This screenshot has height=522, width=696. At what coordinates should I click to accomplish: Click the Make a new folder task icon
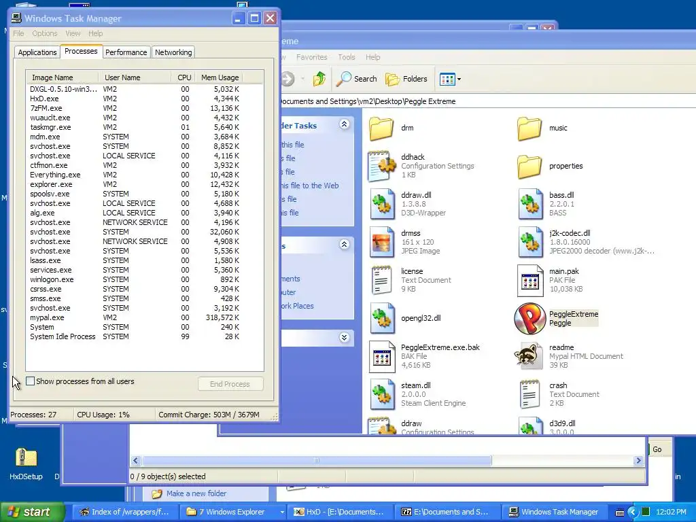(x=157, y=493)
